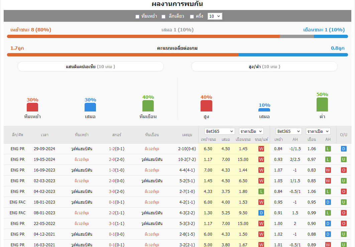Image resolution: width=355 pixels, height=247 pixels.
Task: Click the 9.50 away odds for 08-01-2023
Action: pos(243,213)
